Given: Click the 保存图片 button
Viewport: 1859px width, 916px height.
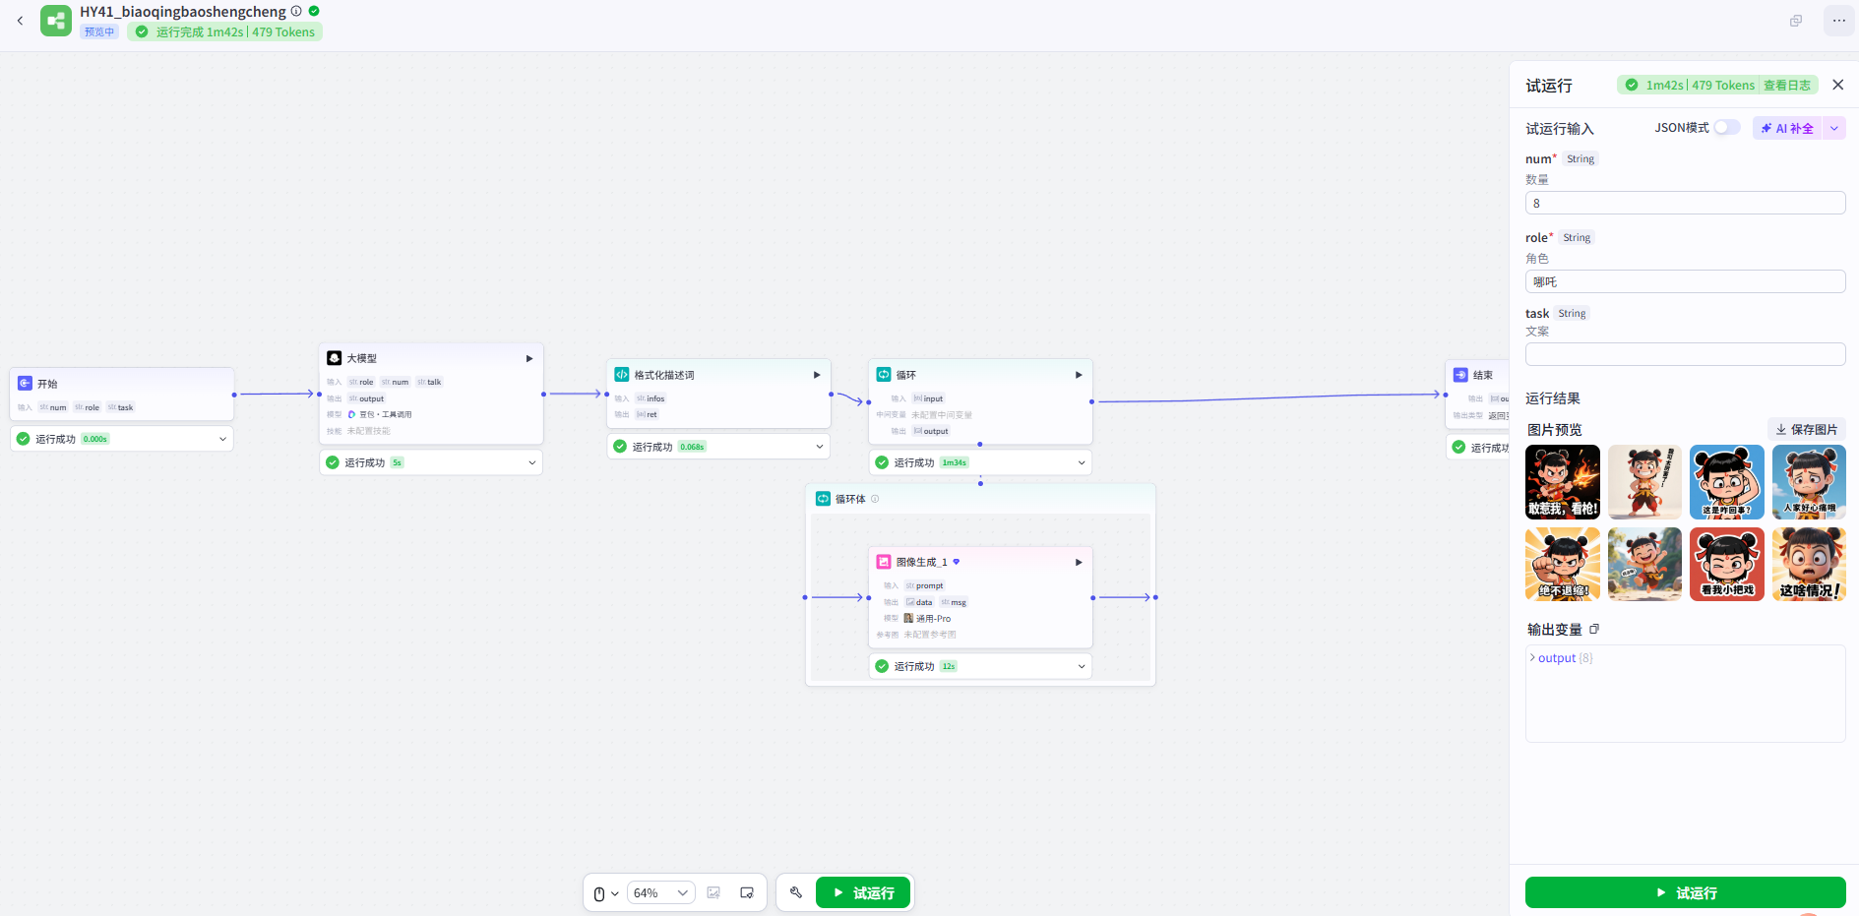Looking at the screenshot, I should 1806,430.
